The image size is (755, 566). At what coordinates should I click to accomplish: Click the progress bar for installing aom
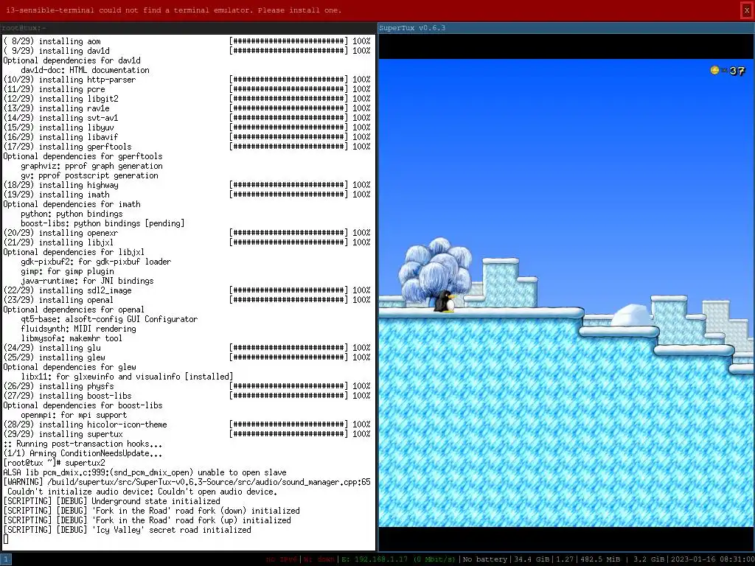[288, 41]
